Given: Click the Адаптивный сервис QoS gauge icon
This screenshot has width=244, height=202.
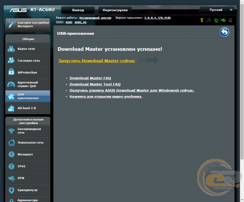Looking at the screenshot, I should coord(11,84).
